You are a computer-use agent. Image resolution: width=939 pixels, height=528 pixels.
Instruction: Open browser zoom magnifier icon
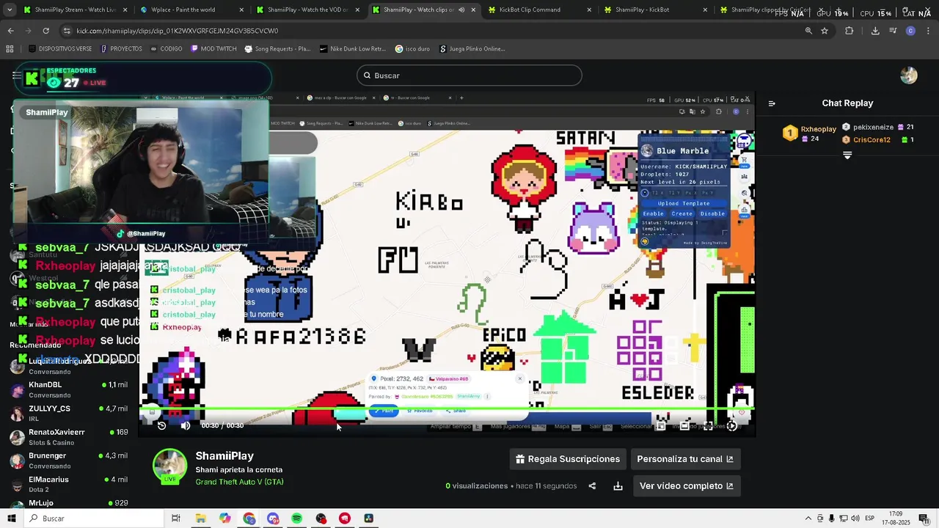pyautogui.click(x=808, y=31)
